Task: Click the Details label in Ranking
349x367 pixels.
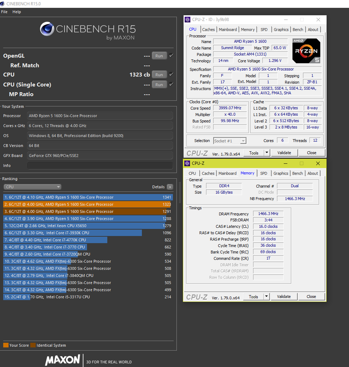Action: (x=158, y=187)
